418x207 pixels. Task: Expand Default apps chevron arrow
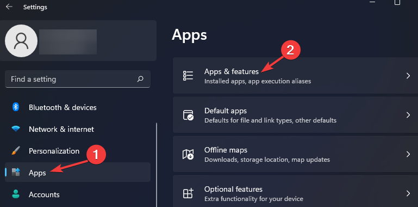pos(408,115)
